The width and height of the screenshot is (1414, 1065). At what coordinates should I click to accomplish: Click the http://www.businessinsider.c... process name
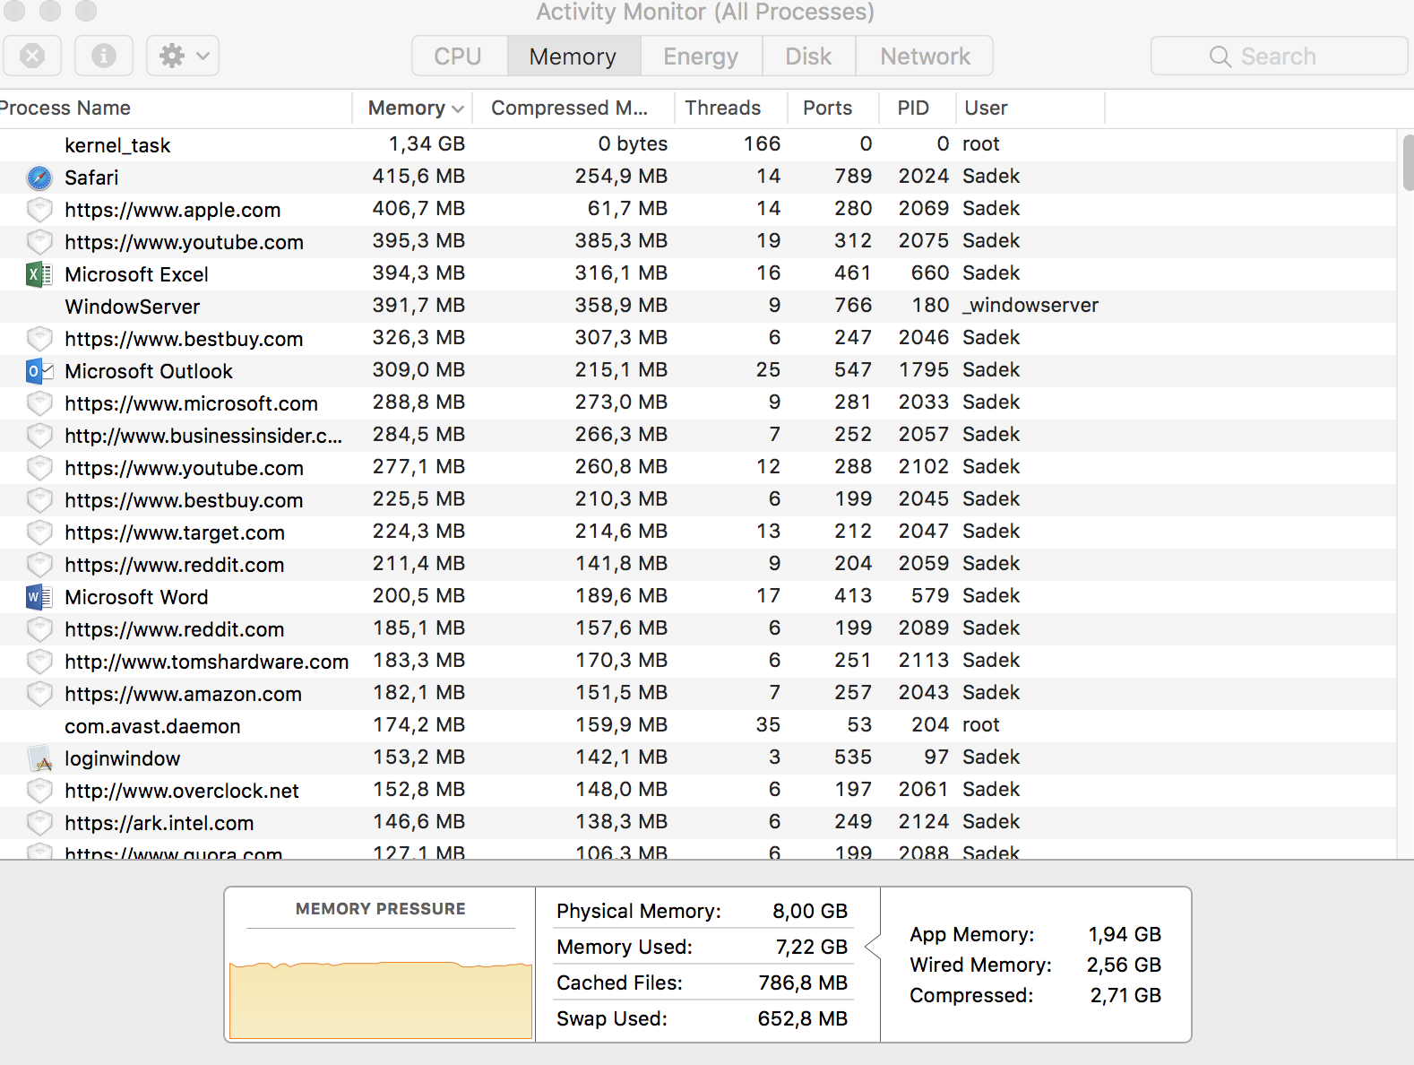pos(203,436)
